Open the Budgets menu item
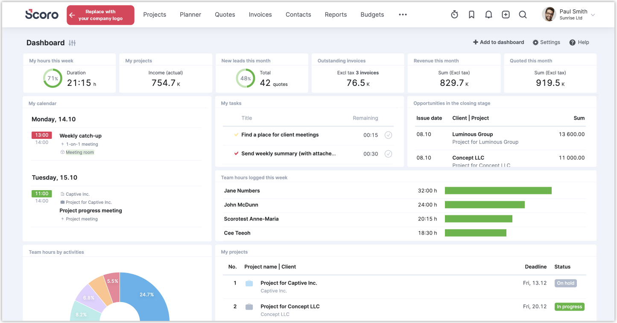Screen dimensions: 617x323 [x=372, y=15]
